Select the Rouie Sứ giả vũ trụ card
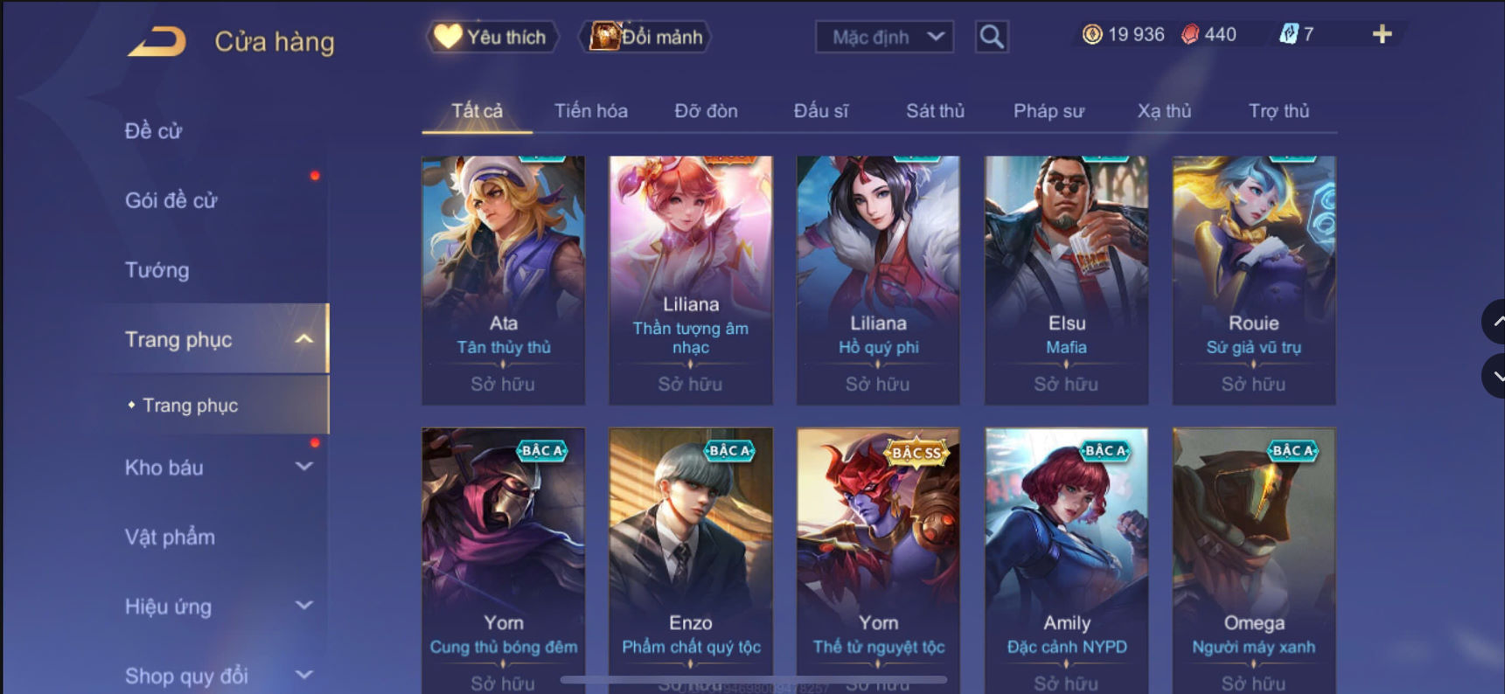 (x=1254, y=280)
